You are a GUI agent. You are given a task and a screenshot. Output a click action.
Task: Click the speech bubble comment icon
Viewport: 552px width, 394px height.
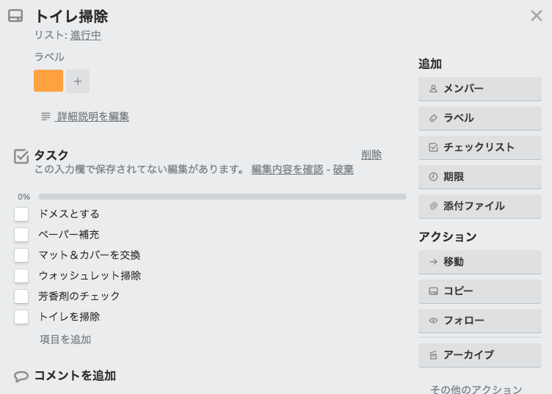click(x=21, y=376)
